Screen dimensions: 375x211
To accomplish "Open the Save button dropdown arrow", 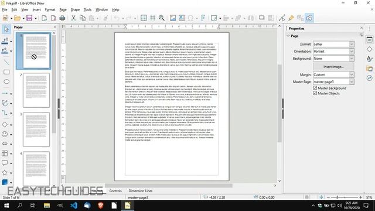I will 36,18.
